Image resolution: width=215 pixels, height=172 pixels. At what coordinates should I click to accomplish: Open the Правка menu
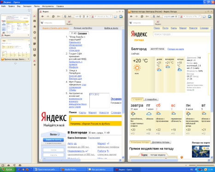coord(12,6)
